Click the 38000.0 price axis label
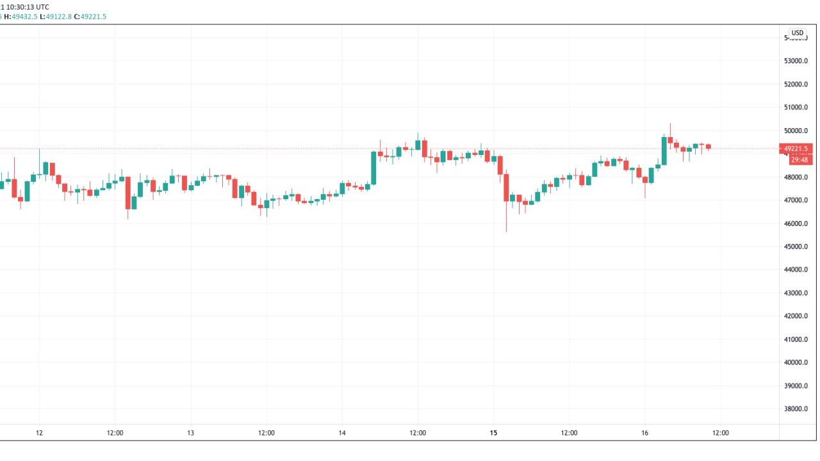The image size is (820, 461). tap(796, 409)
